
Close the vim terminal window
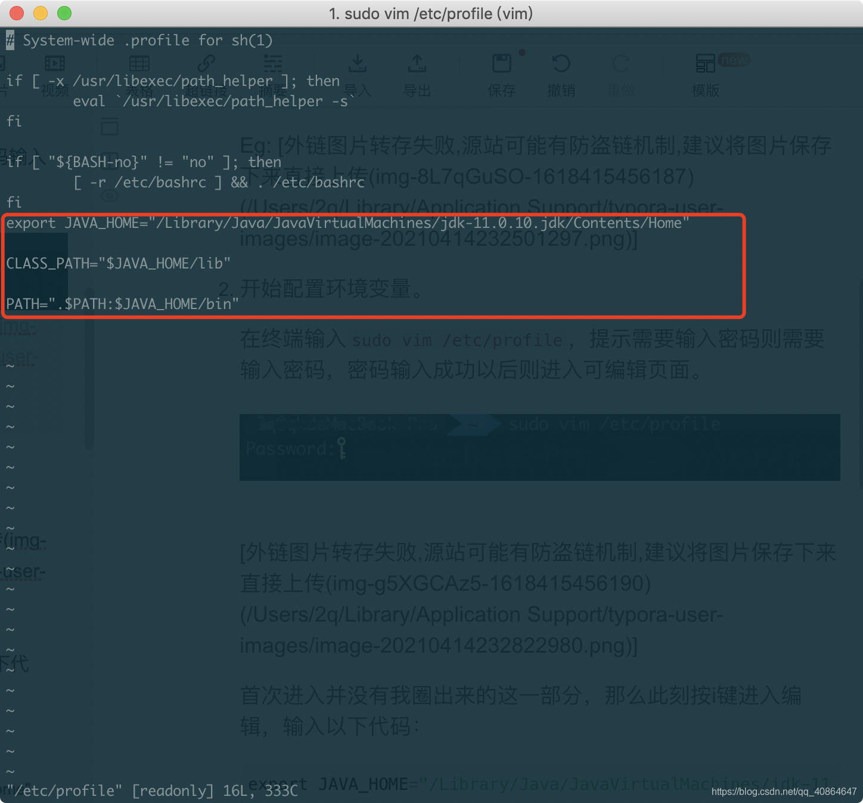[17, 13]
